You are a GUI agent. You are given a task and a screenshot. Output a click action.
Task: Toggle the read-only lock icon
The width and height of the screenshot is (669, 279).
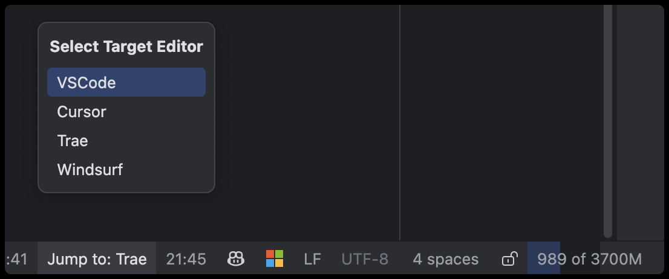tap(509, 259)
